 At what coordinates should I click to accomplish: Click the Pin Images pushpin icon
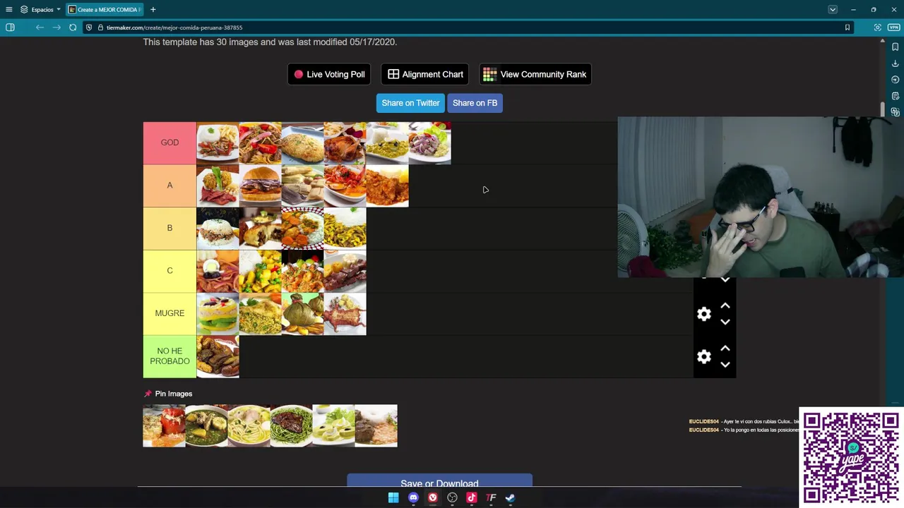[x=148, y=394]
